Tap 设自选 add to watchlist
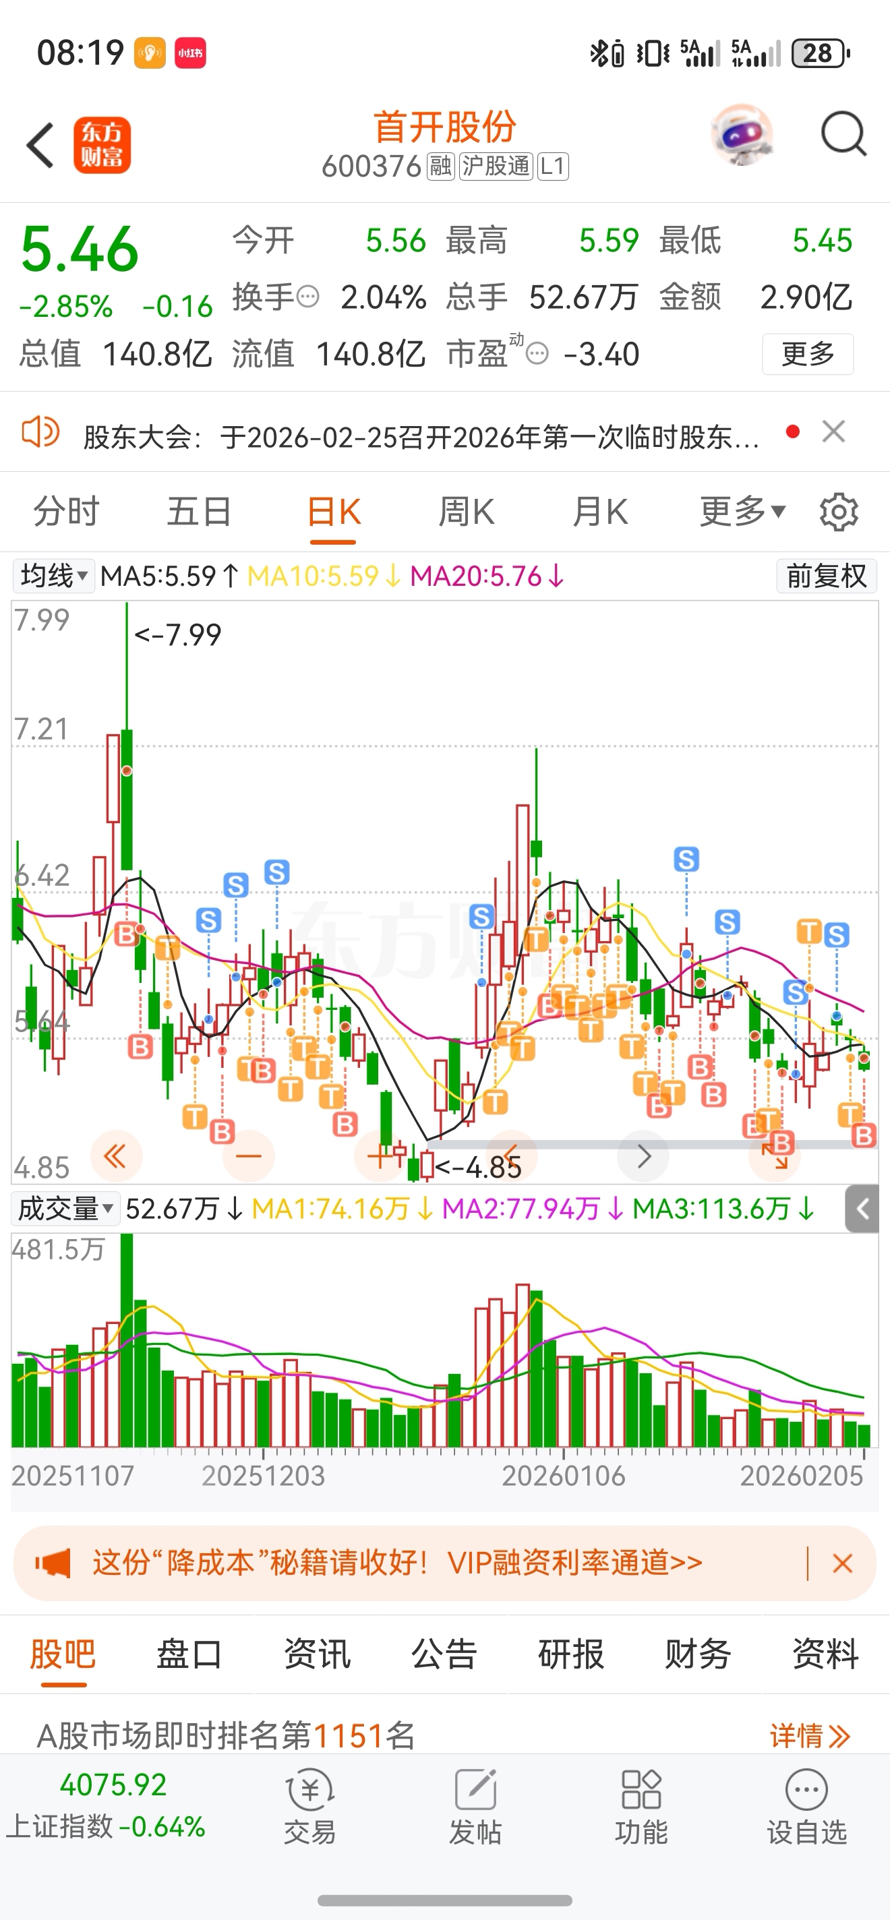Viewport: 890px width, 1920px height. pyautogui.click(x=807, y=1807)
